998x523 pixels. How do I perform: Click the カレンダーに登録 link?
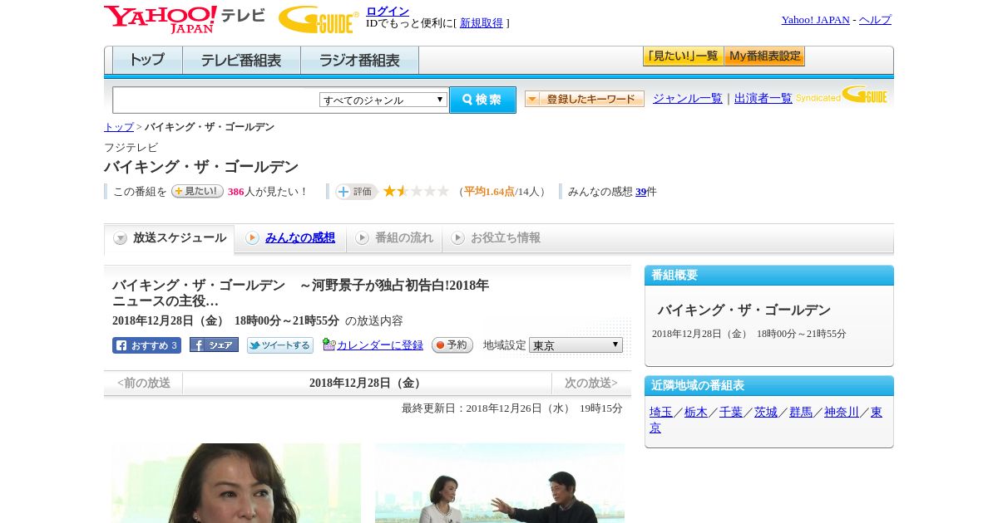[x=379, y=345]
